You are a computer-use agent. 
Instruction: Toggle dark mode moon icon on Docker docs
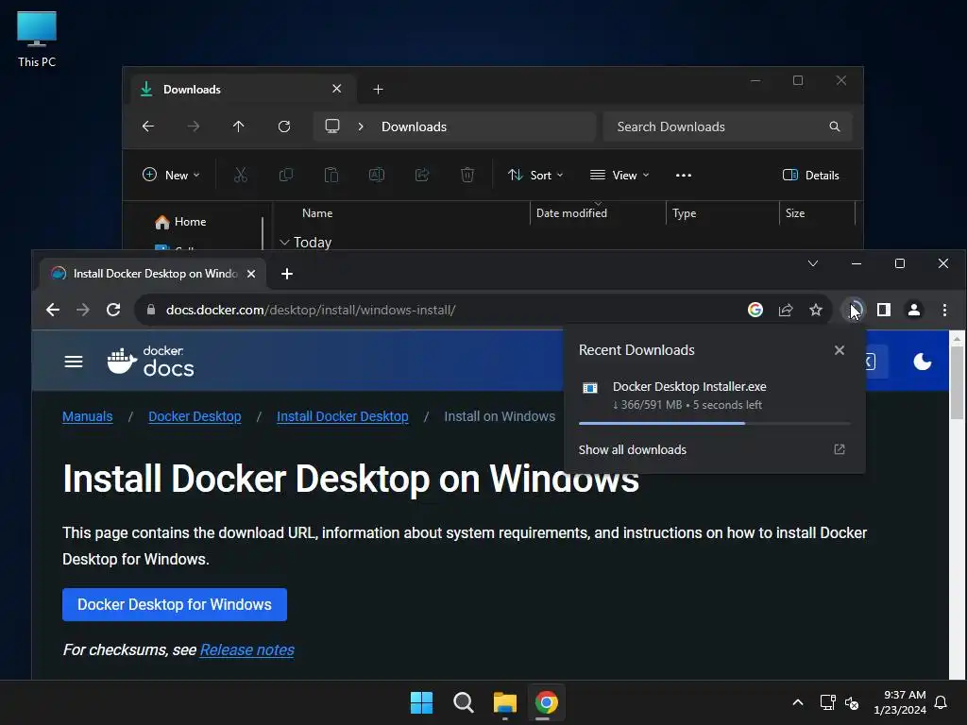922,362
